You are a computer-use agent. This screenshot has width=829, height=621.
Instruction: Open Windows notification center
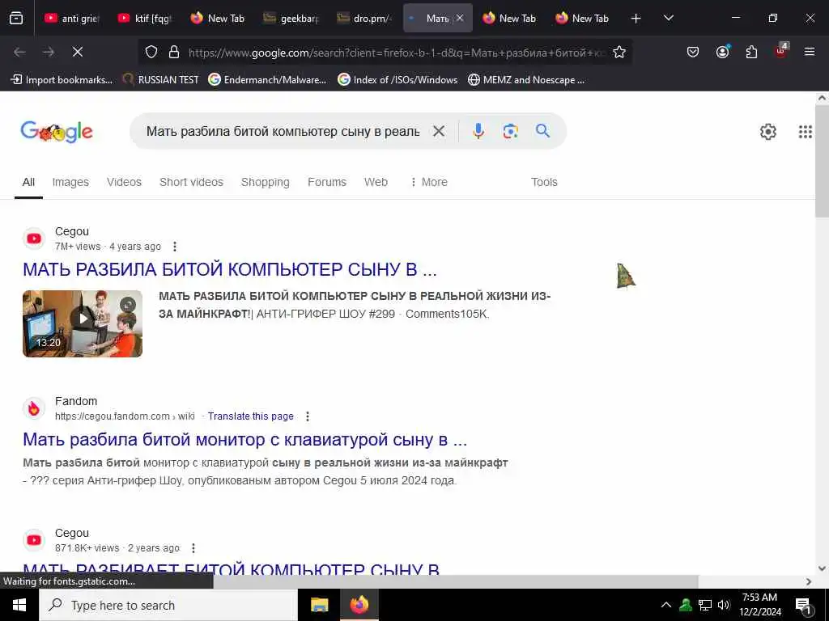click(x=803, y=606)
